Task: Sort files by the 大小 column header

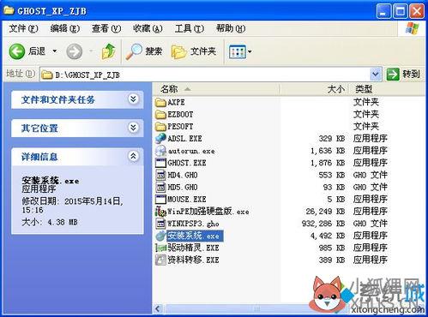Action: (336, 89)
